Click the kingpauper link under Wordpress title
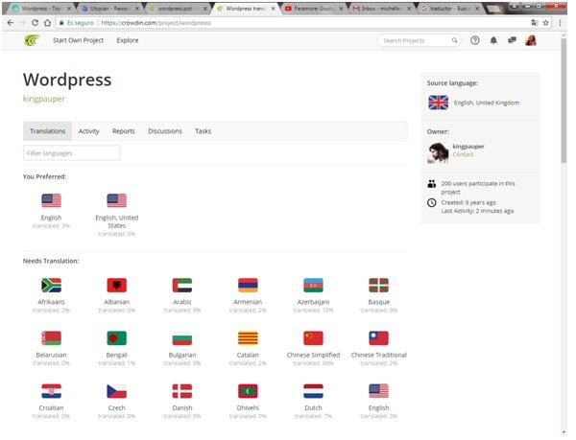576x440 pixels. (44, 99)
